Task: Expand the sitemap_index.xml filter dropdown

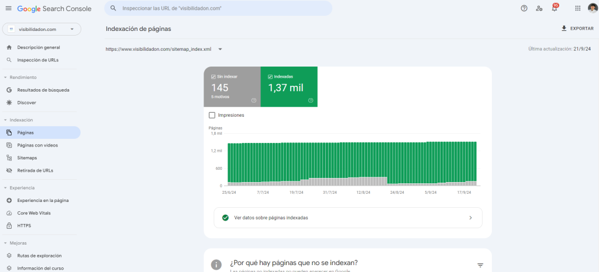Action: click(220, 50)
